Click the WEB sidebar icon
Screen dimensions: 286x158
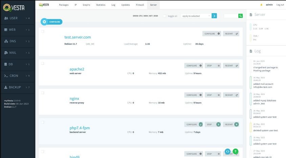[6, 30]
